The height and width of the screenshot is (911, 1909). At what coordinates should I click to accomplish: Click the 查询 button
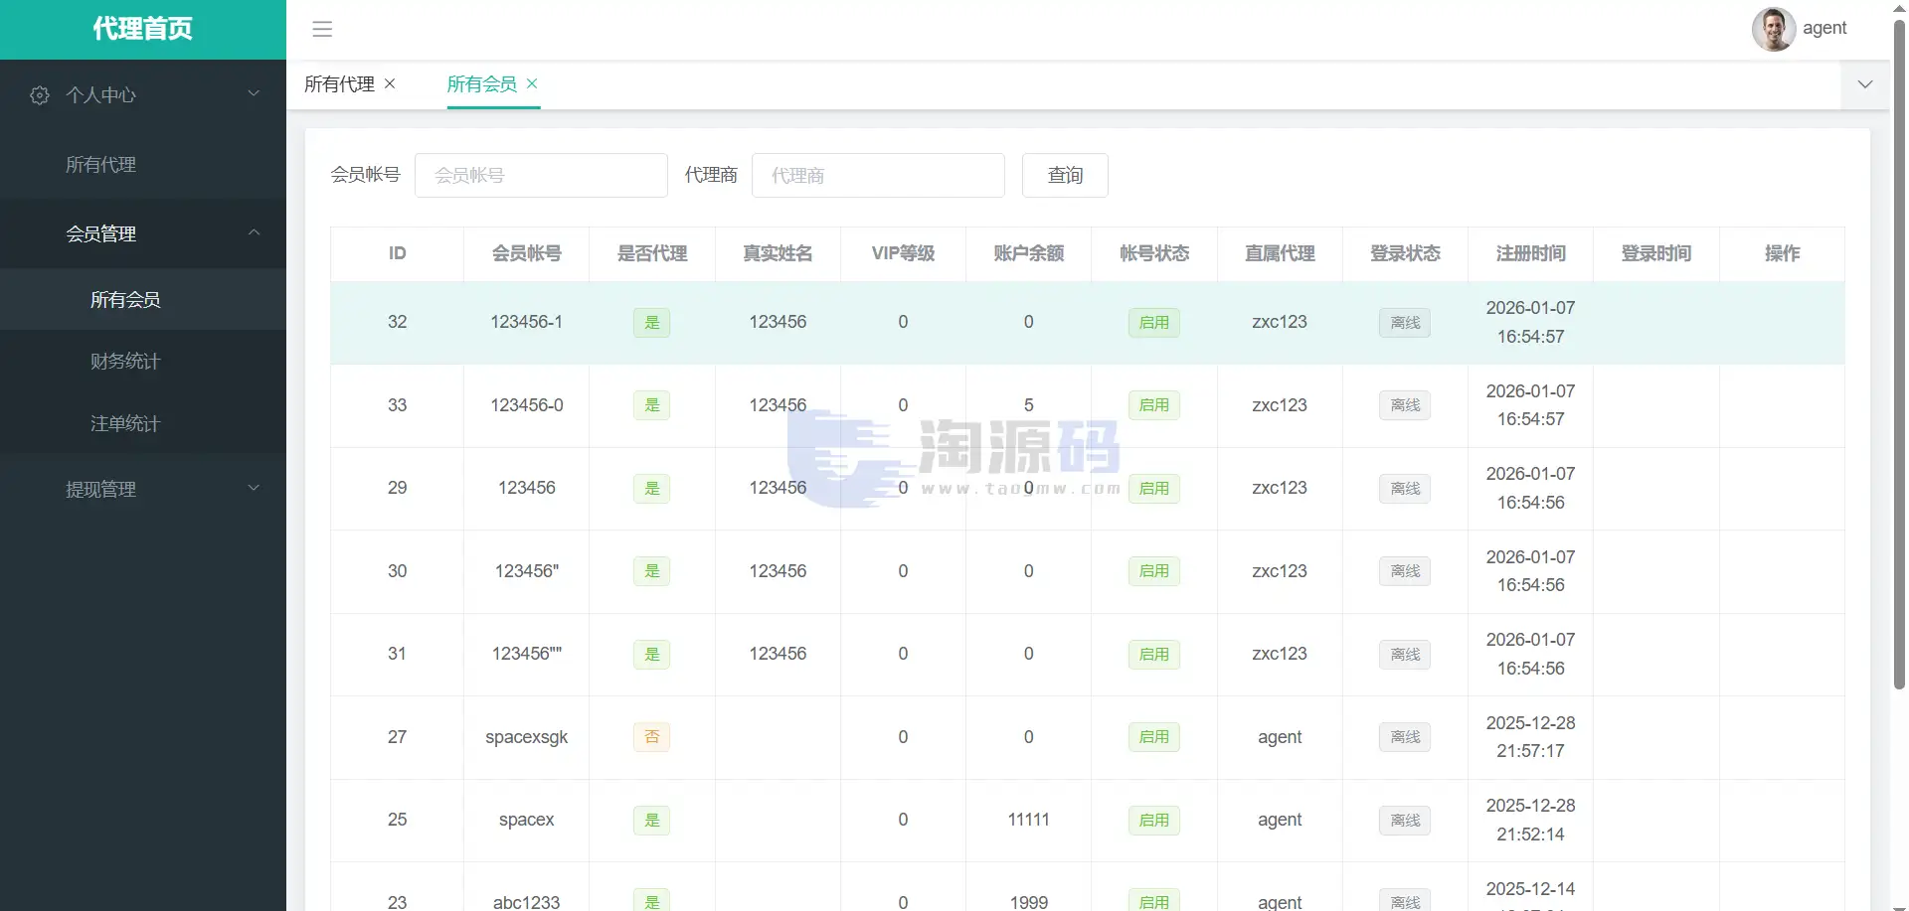point(1065,175)
